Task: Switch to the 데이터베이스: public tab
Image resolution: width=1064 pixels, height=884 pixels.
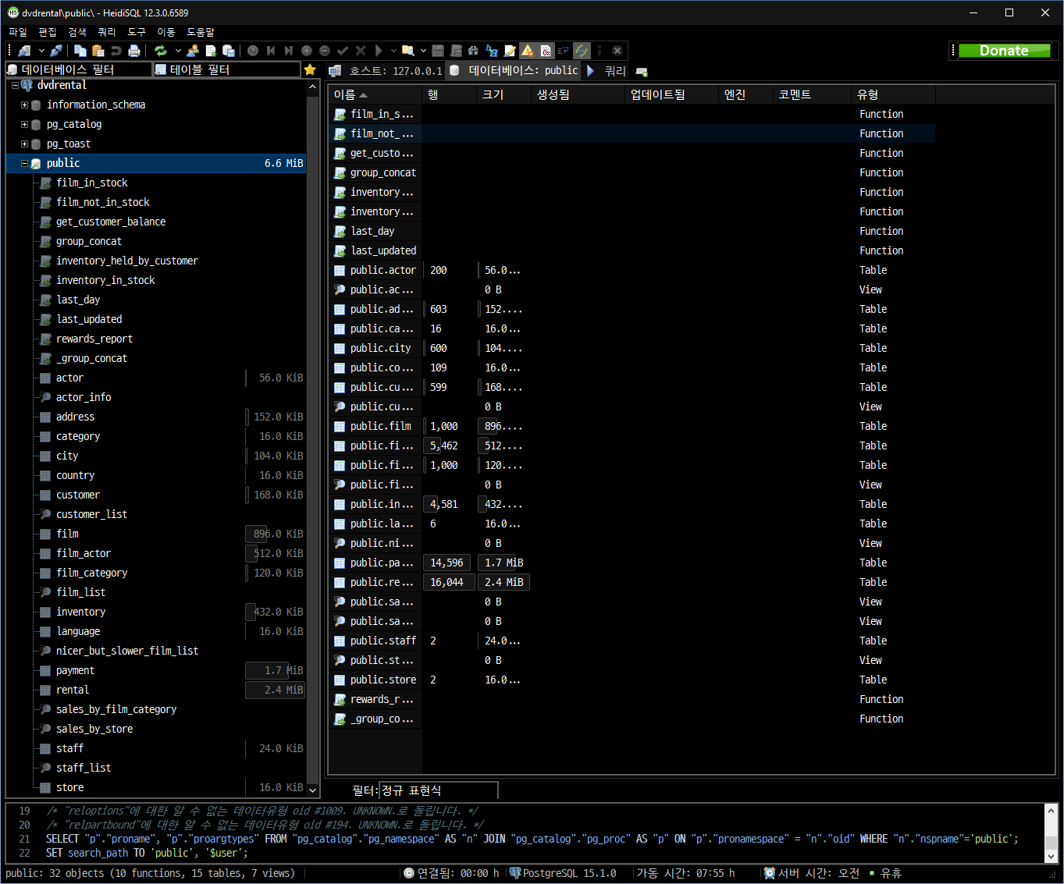Action: (x=514, y=70)
